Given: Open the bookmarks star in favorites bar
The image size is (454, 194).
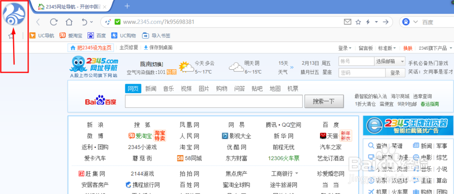Looking at the screenshot, I should coord(11,36).
